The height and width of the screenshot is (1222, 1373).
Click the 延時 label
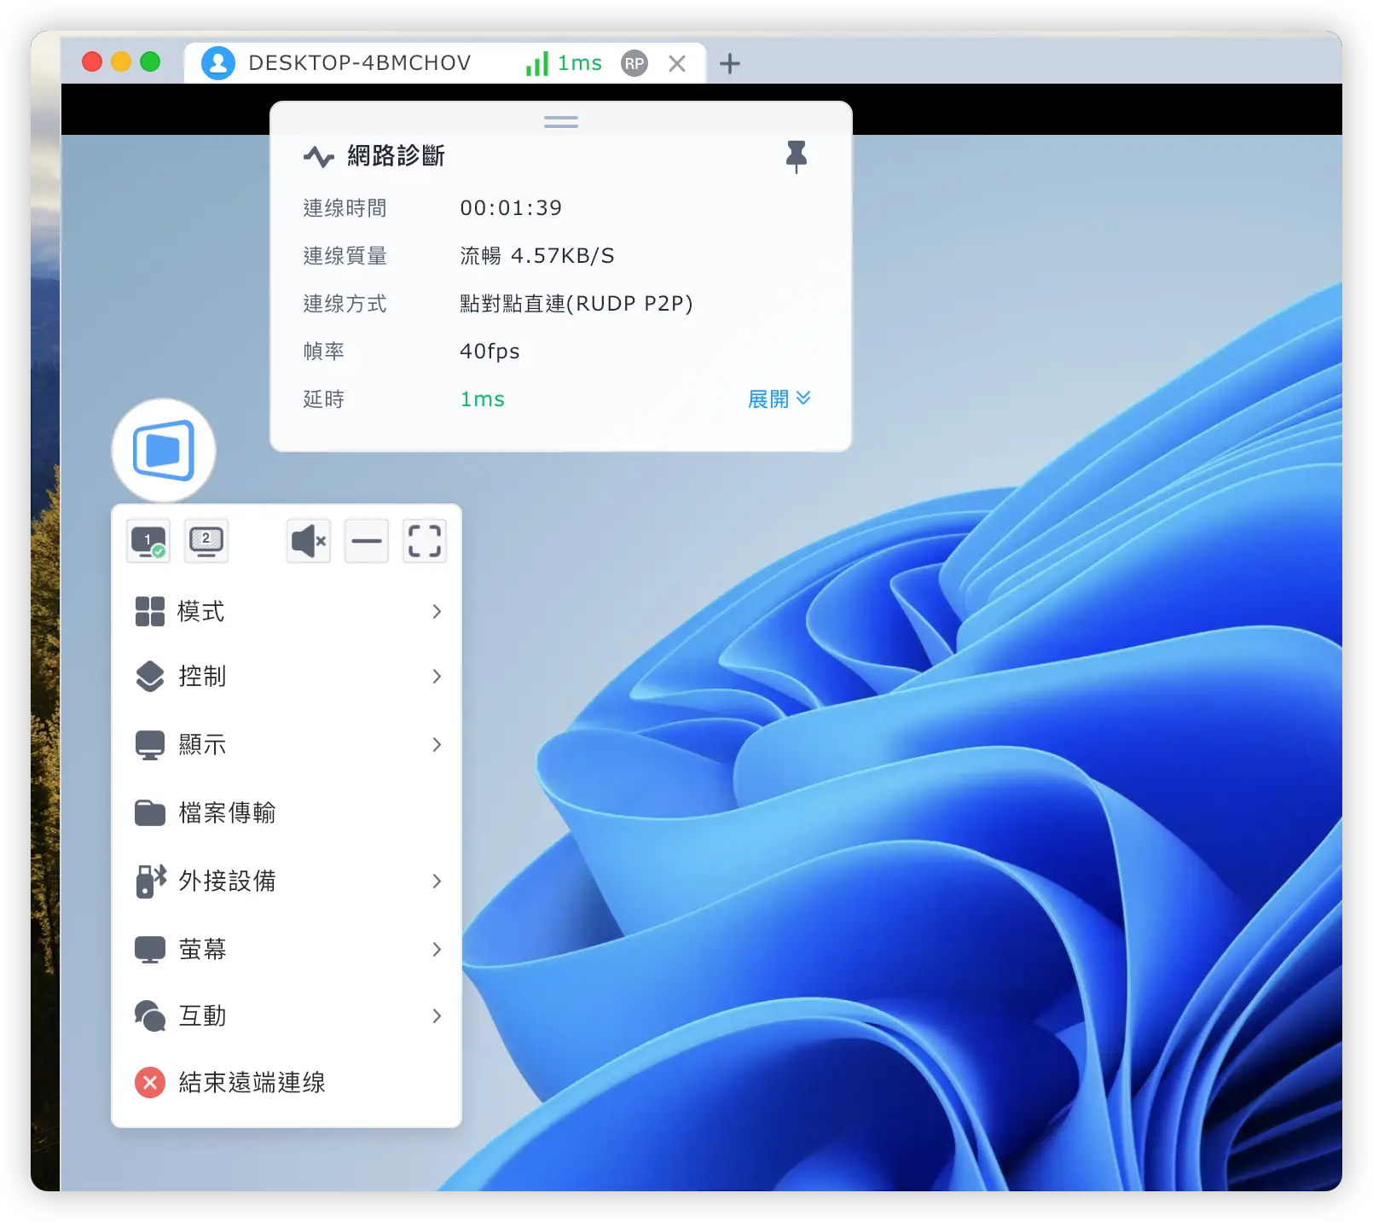point(324,399)
